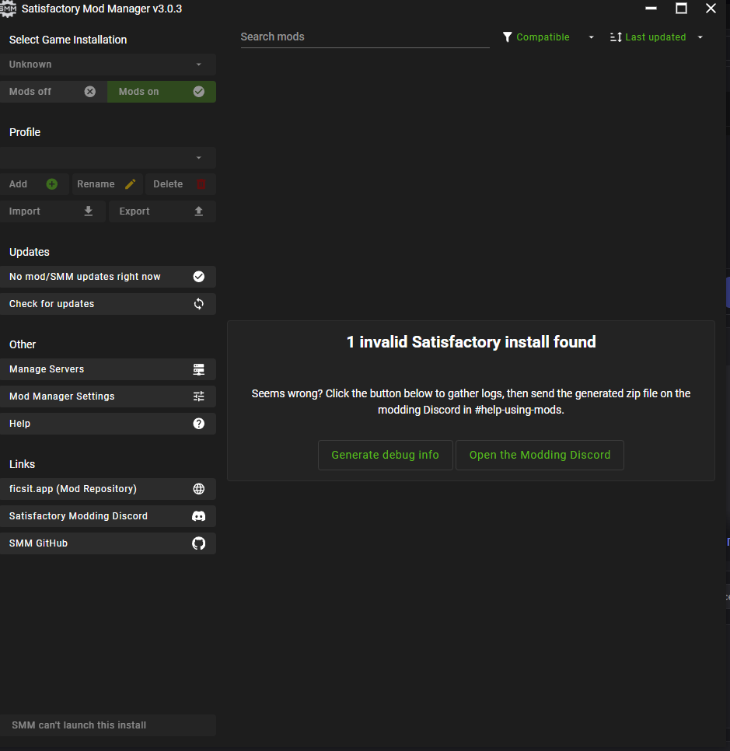Click the 1 invalid Satisfactory install found heading
This screenshot has width=730, height=751.
(x=471, y=342)
